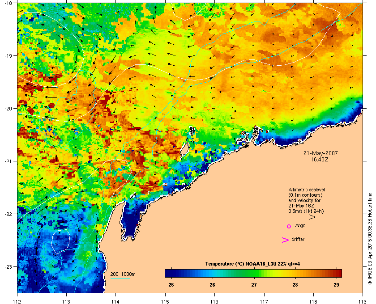Click the color bar label 27

pos(254,285)
